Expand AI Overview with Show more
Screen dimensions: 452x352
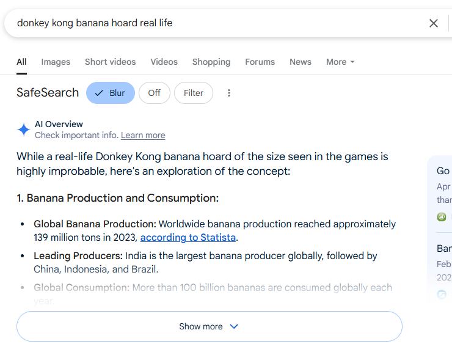(x=209, y=326)
